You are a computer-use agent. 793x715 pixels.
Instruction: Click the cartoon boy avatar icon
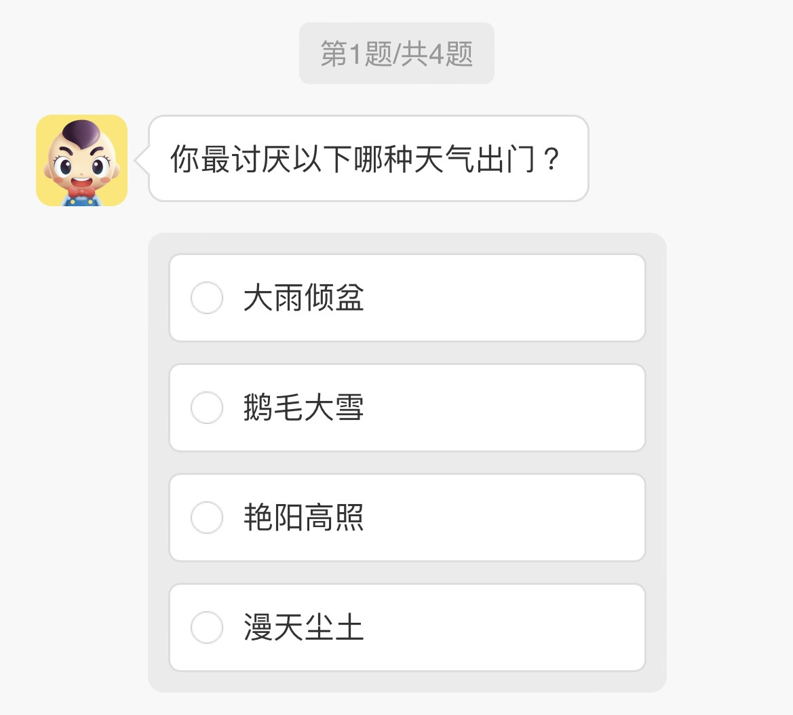81,160
